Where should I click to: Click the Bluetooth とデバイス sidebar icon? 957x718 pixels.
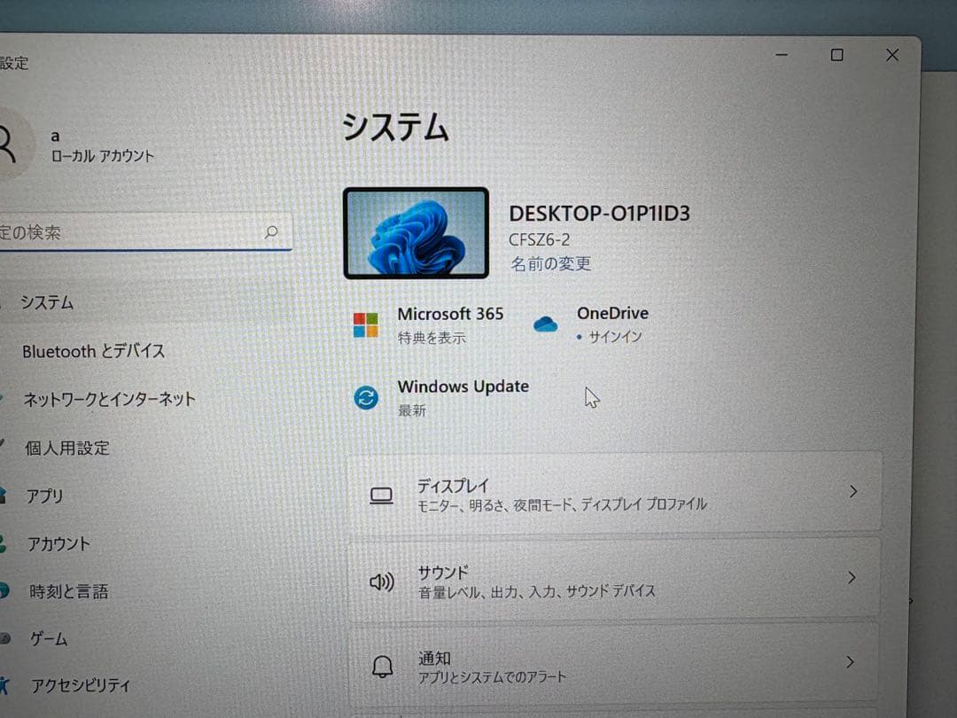[x=2, y=351]
